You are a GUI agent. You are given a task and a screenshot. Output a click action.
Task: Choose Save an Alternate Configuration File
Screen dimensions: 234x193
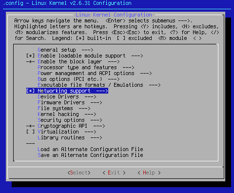click(90, 155)
